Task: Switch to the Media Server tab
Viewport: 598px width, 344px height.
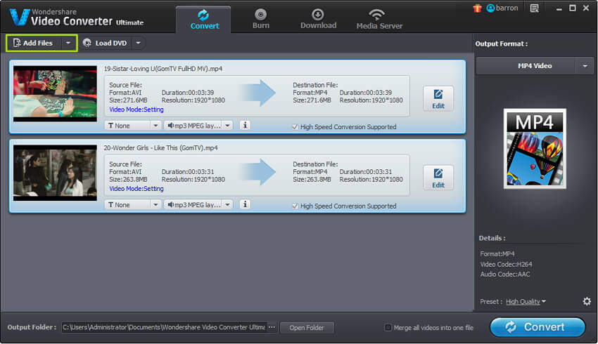Action: [379, 19]
